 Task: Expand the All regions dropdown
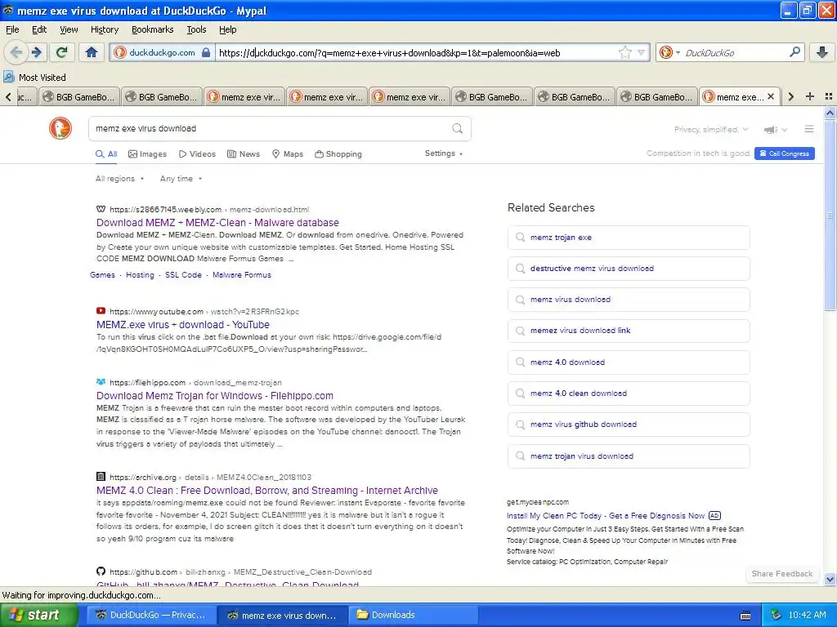click(x=119, y=179)
